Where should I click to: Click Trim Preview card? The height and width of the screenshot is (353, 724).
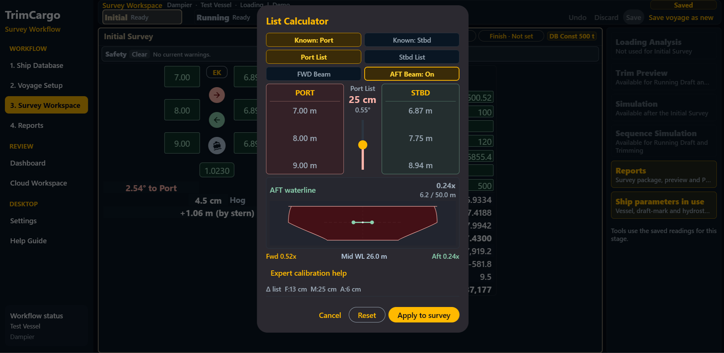pos(664,77)
